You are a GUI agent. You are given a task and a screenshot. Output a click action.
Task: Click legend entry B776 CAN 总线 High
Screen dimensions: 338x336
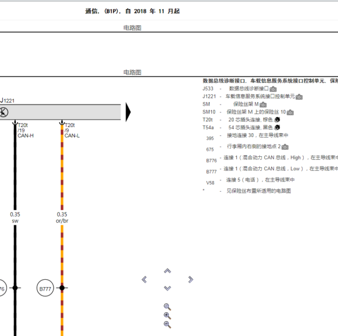[x=272, y=159]
